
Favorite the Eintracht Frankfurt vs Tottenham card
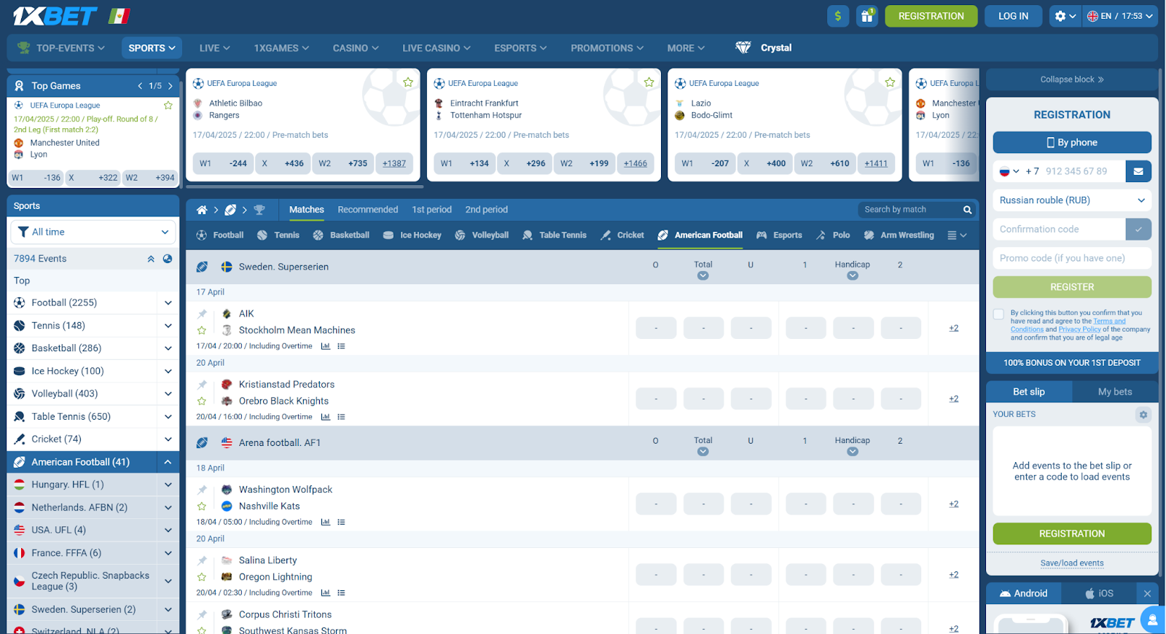tap(649, 82)
